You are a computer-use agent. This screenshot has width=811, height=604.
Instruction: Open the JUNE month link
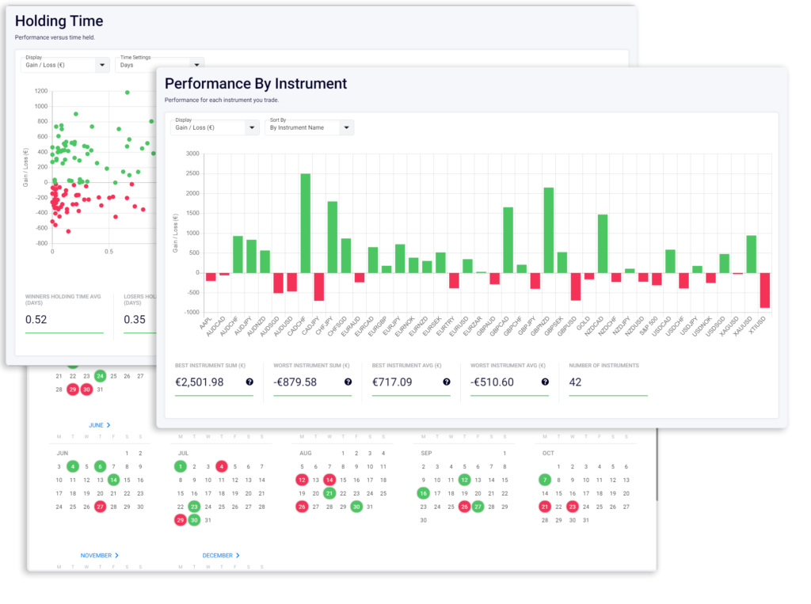(x=99, y=425)
